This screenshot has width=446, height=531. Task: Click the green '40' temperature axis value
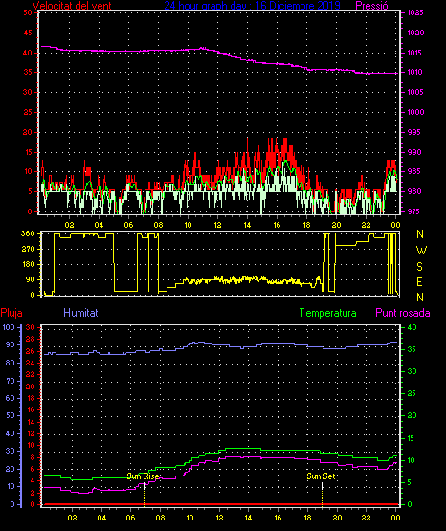click(x=412, y=327)
